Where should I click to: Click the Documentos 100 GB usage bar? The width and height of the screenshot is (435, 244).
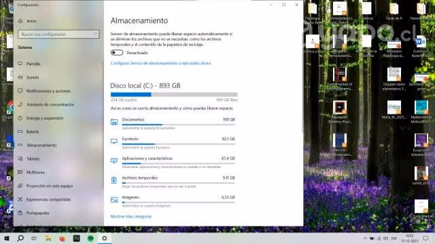[178, 125]
